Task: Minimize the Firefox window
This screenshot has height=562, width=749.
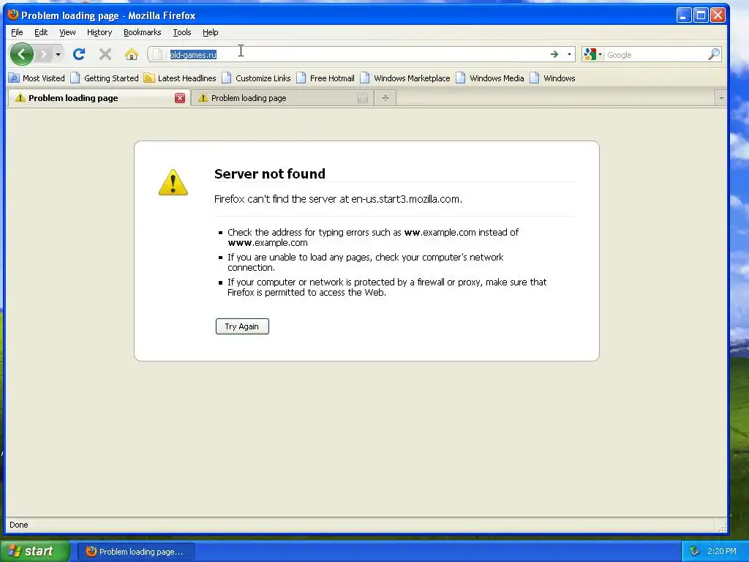Action: (684, 15)
